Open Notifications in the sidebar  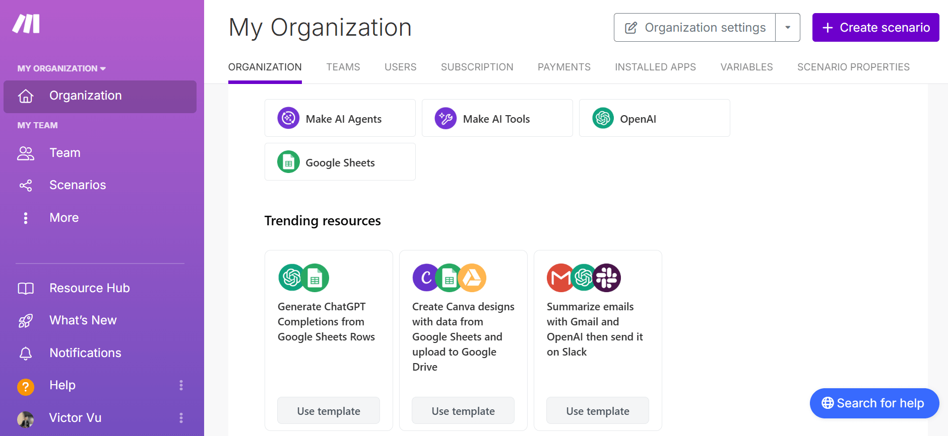[85, 353]
